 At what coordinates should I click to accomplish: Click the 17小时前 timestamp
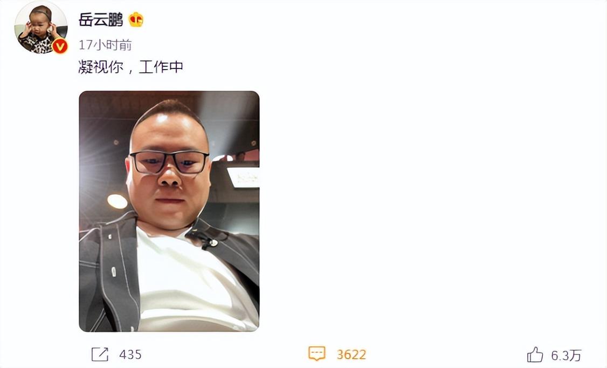[x=105, y=45]
